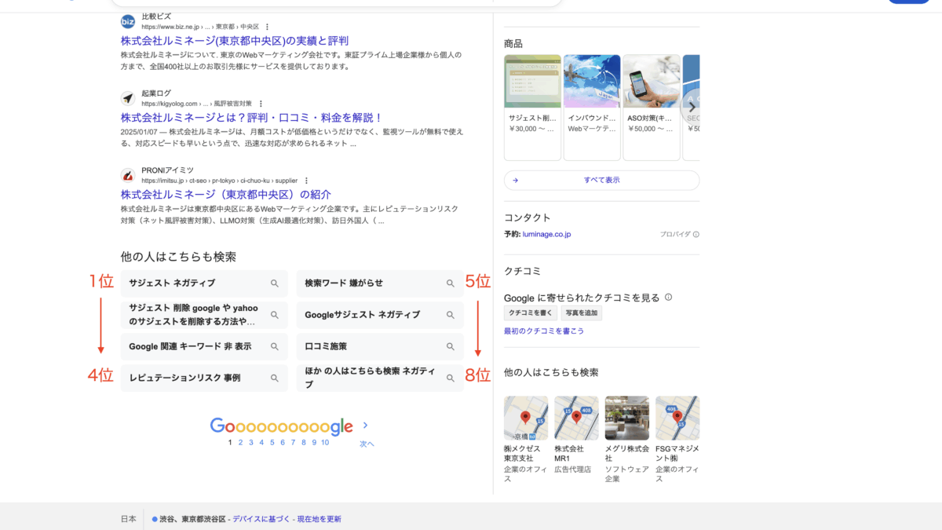Select the Googleサジェスト ネガティブ related search
942x530 pixels.
pos(360,315)
